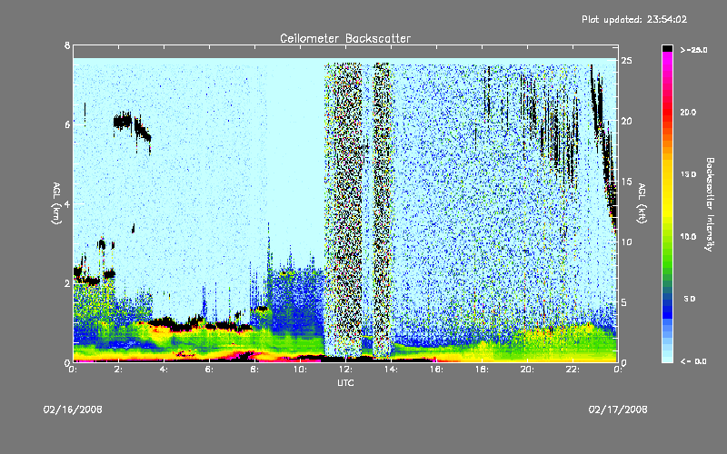Image resolution: width=727 pixels, height=454 pixels.
Task: Click the '22:' hour tick label
Action: point(573,370)
